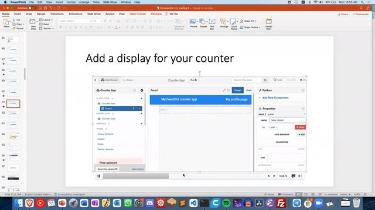Open Spotify from the Dock
This screenshot has width=375, height=210.
tap(226, 203)
